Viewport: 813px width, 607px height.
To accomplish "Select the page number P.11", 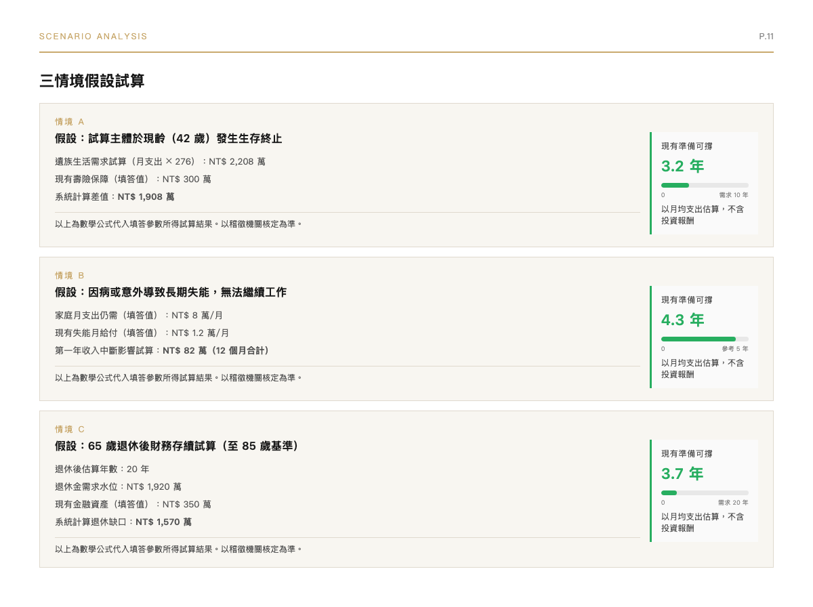I will click(x=767, y=37).
